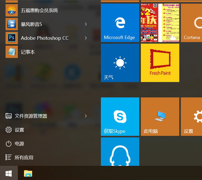
Task: Show 所有应用 list via its text
Action: tap(24, 157)
